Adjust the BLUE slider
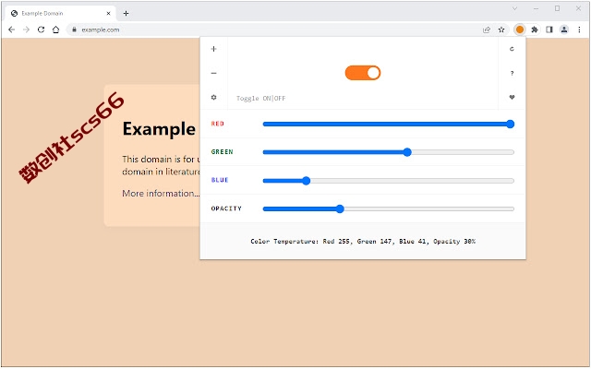The image size is (591, 369). point(389,181)
